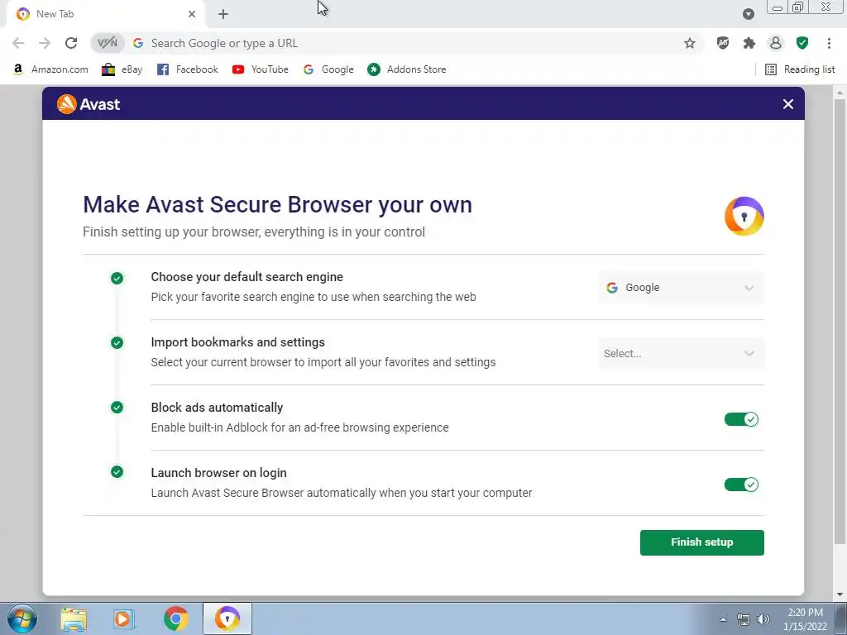Show hidden system tray icons
847x635 pixels.
[723, 619]
